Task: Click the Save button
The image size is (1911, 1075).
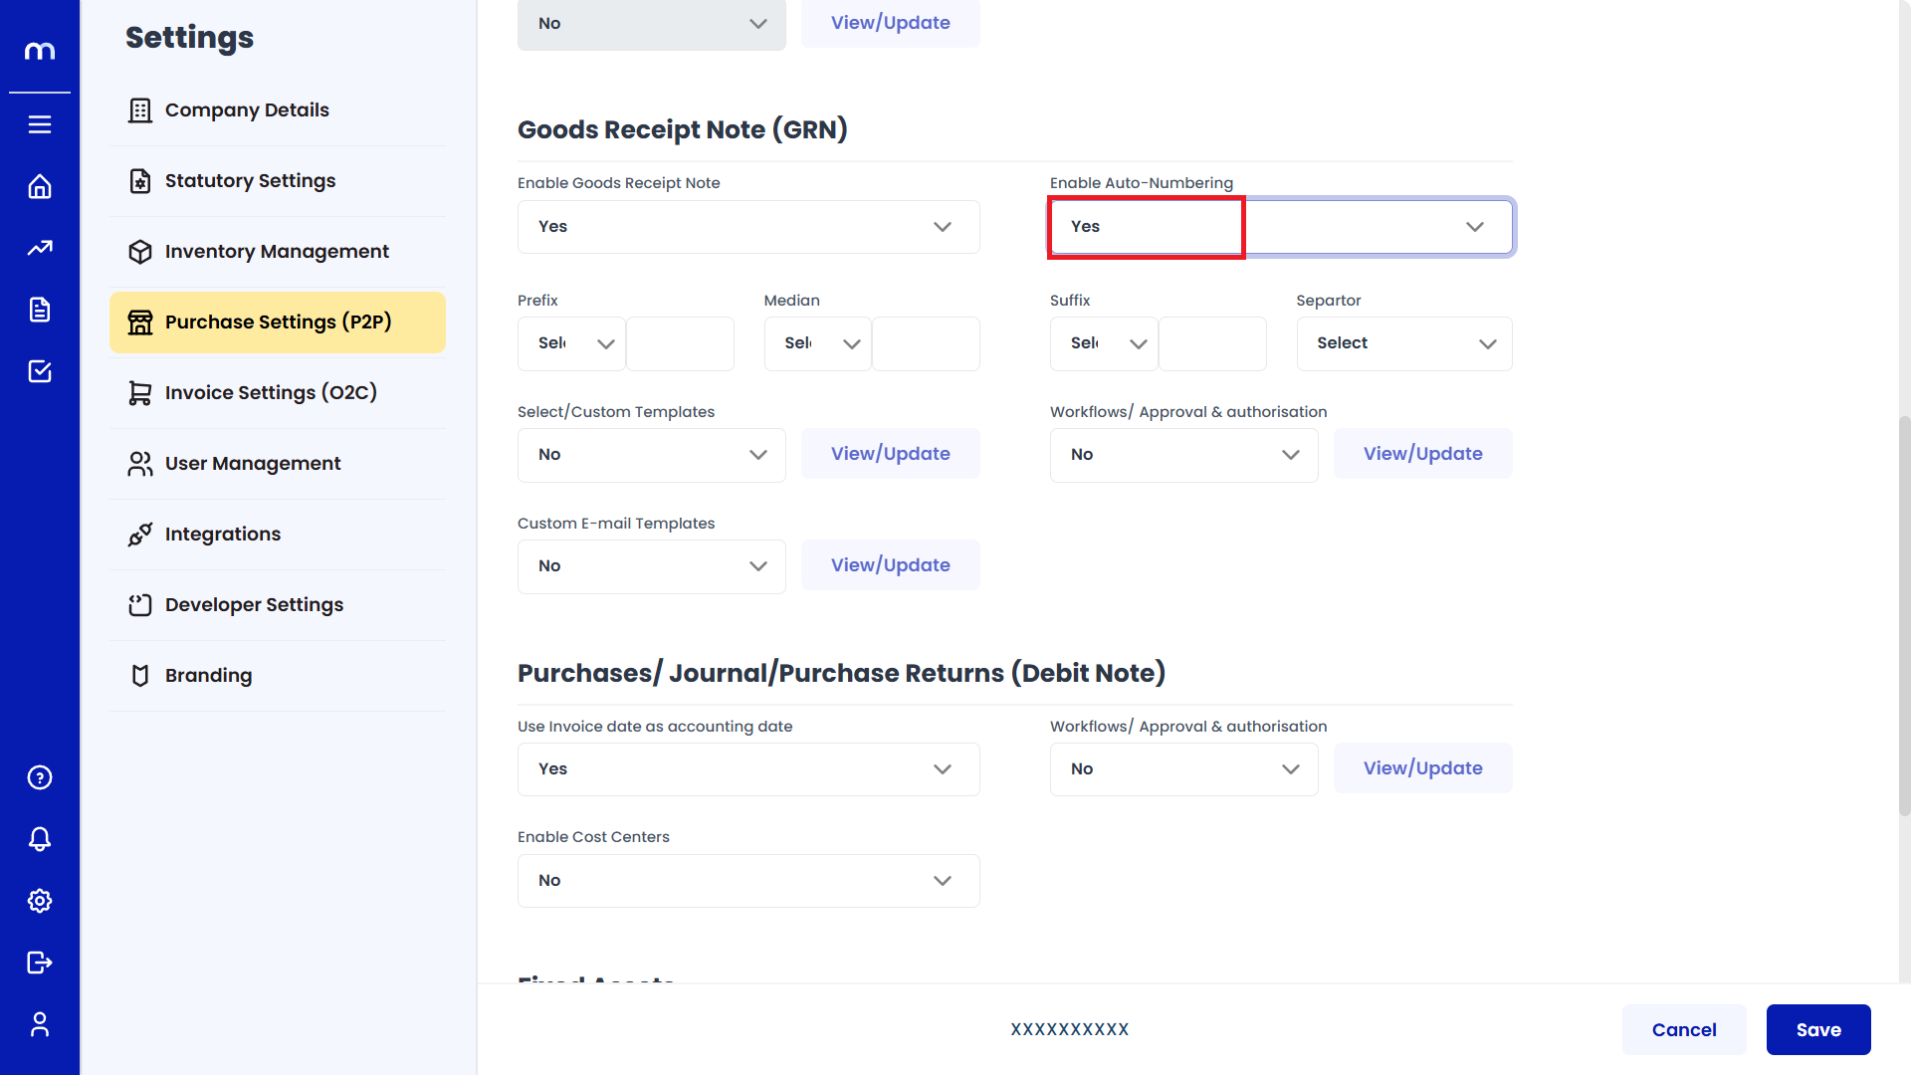Action: (x=1817, y=1030)
